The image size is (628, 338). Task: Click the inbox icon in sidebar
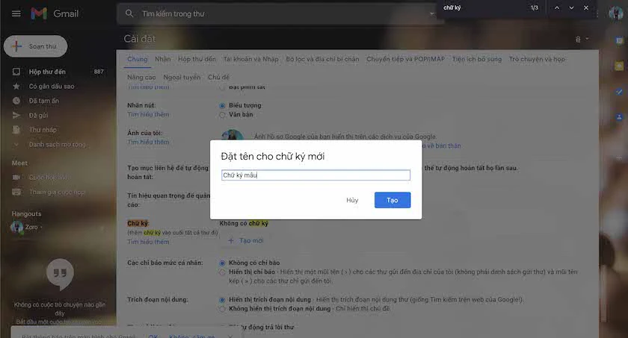click(x=16, y=72)
